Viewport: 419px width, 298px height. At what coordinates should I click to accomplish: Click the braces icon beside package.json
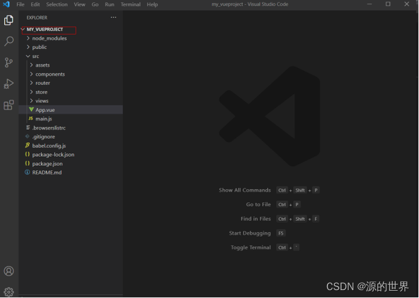27,164
